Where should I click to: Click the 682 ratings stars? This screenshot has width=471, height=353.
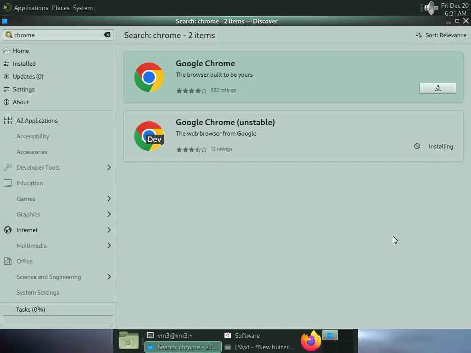tap(191, 91)
